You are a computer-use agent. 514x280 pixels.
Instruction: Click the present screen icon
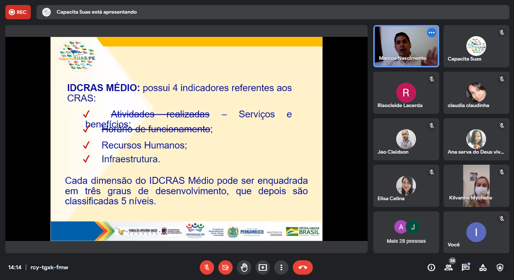pos(263,267)
